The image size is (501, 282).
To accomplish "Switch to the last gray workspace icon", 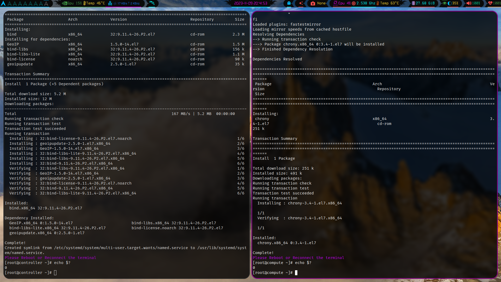I will [46, 4].
